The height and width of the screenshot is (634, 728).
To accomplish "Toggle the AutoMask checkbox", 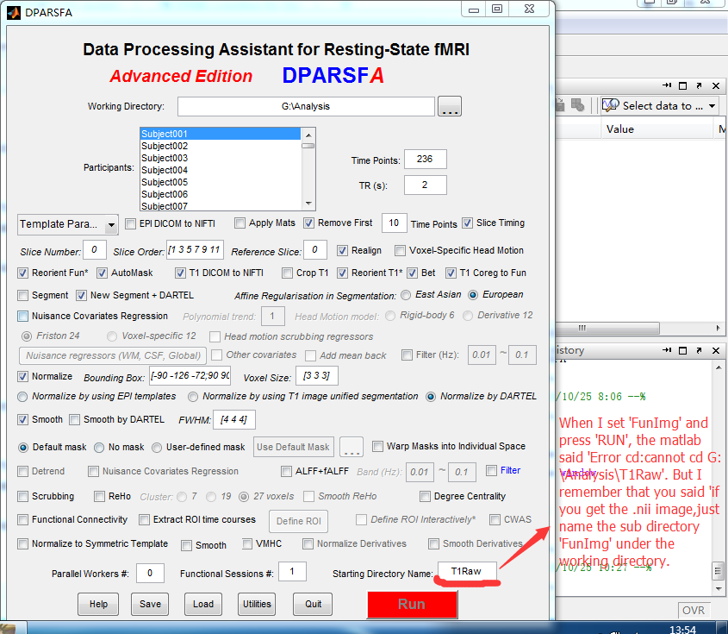I will tap(103, 273).
